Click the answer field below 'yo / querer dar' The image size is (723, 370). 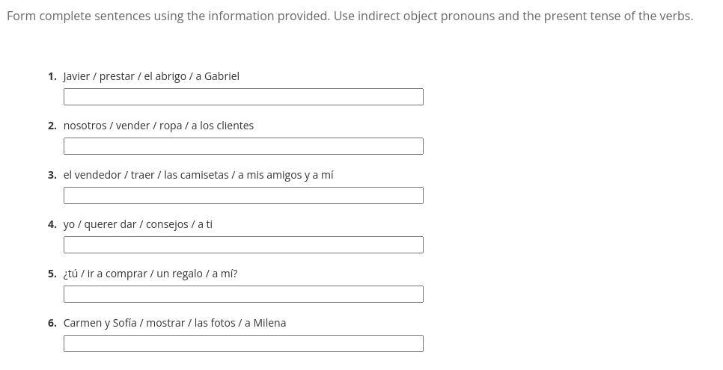[x=243, y=244]
